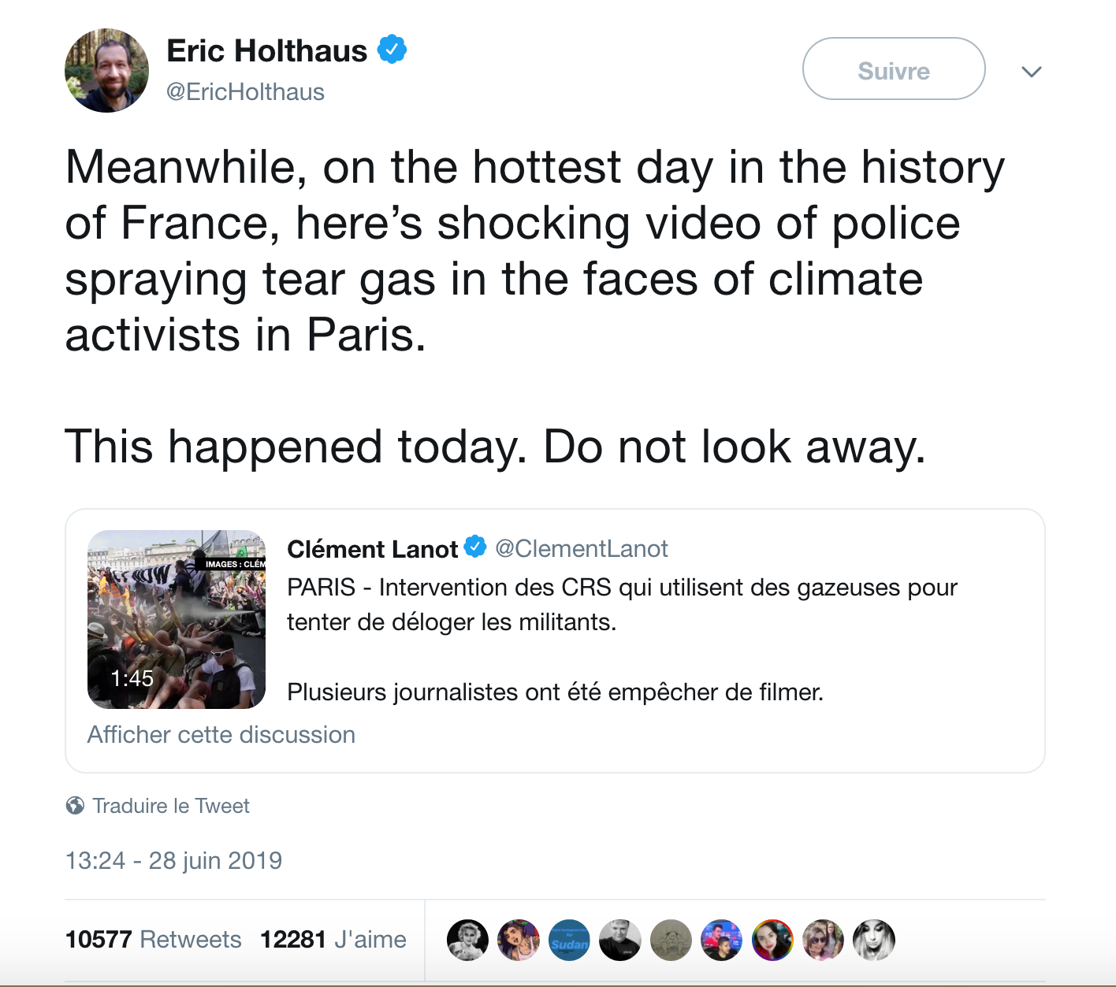Click the globe icon beside Traduire le Tweet
This screenshot has height=987, width=1116.
click(x=75, y=805)
